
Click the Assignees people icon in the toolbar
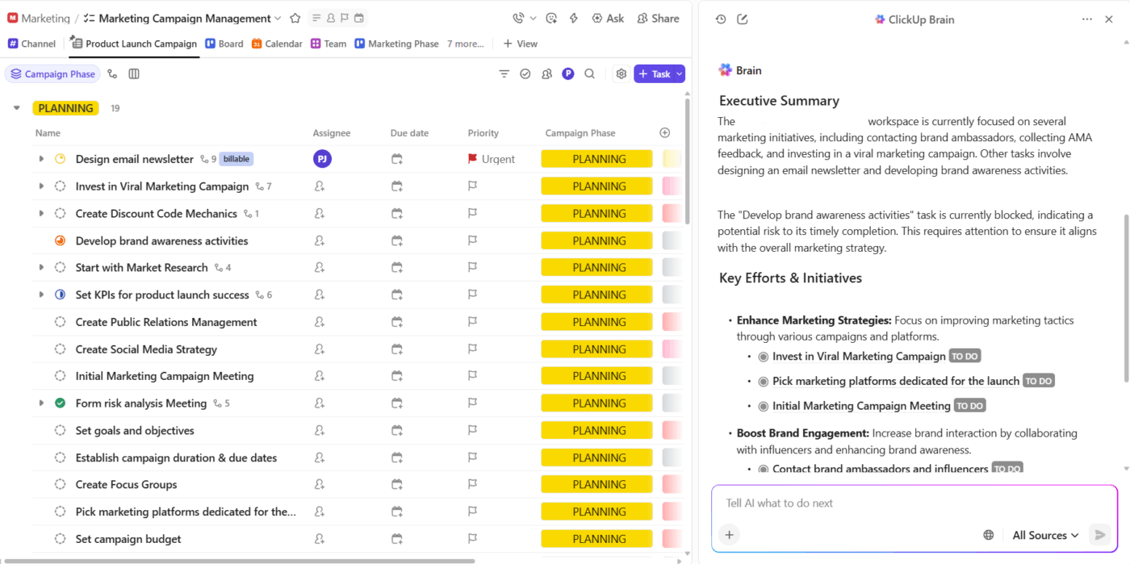[547, 73]
